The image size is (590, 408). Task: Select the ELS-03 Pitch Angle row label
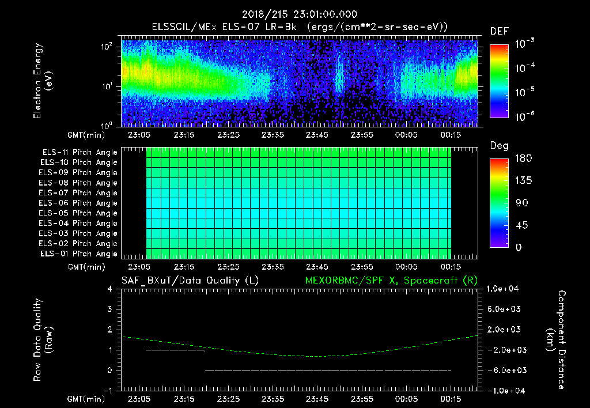(x=78, y=233)
